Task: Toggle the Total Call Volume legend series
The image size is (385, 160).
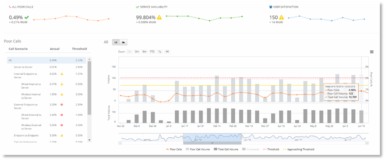Action: point(226,149)
